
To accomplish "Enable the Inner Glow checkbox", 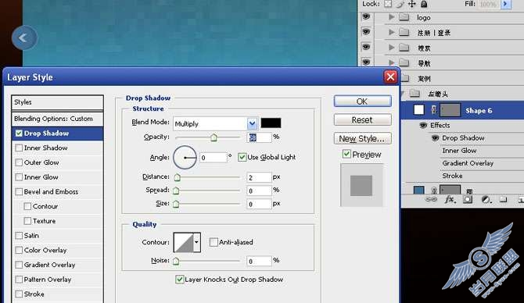I will click(x=19, y=177).
